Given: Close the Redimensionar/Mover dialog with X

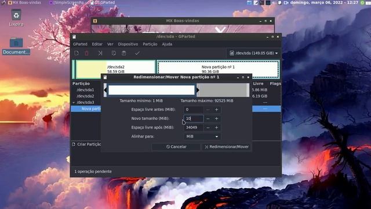Looking at the screenshot, I should pyautogui.click(x=248, y=77).
